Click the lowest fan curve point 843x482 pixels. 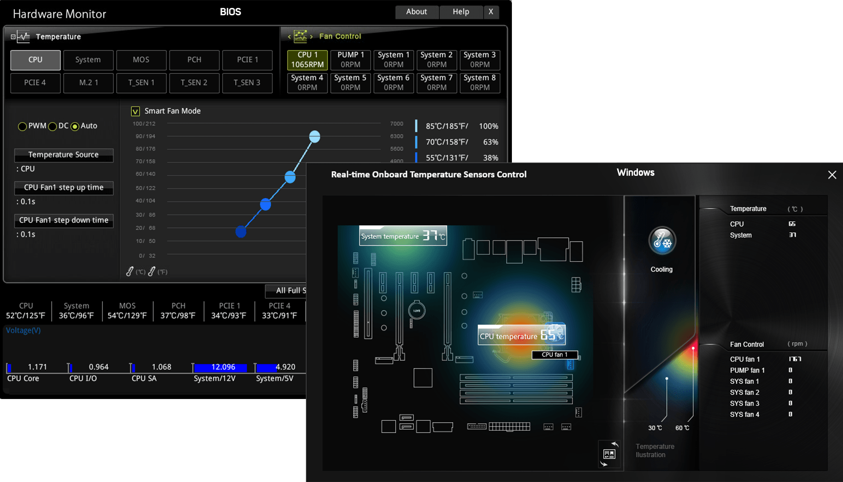tap(241, 231)
